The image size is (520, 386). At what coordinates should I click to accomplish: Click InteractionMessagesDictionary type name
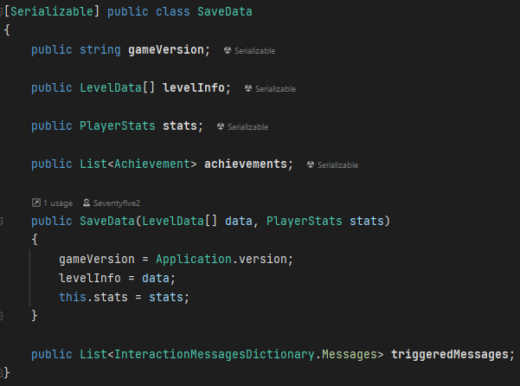point(215,355)
